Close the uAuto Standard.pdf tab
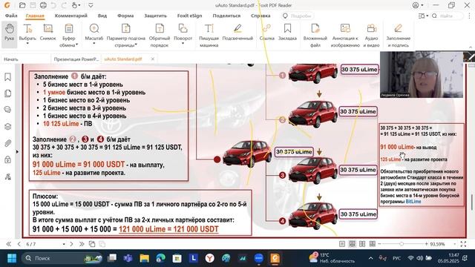Image resolution: width=475 pixels, height=267 pixels. point(153,59)
